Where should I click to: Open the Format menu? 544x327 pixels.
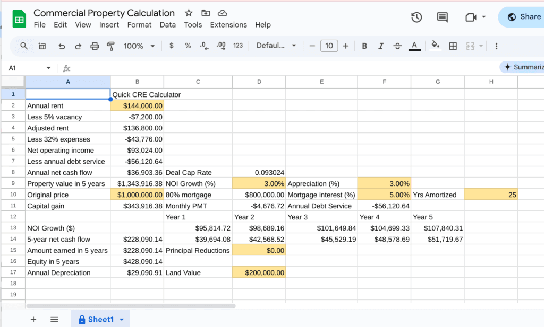(x=139, y=25)
